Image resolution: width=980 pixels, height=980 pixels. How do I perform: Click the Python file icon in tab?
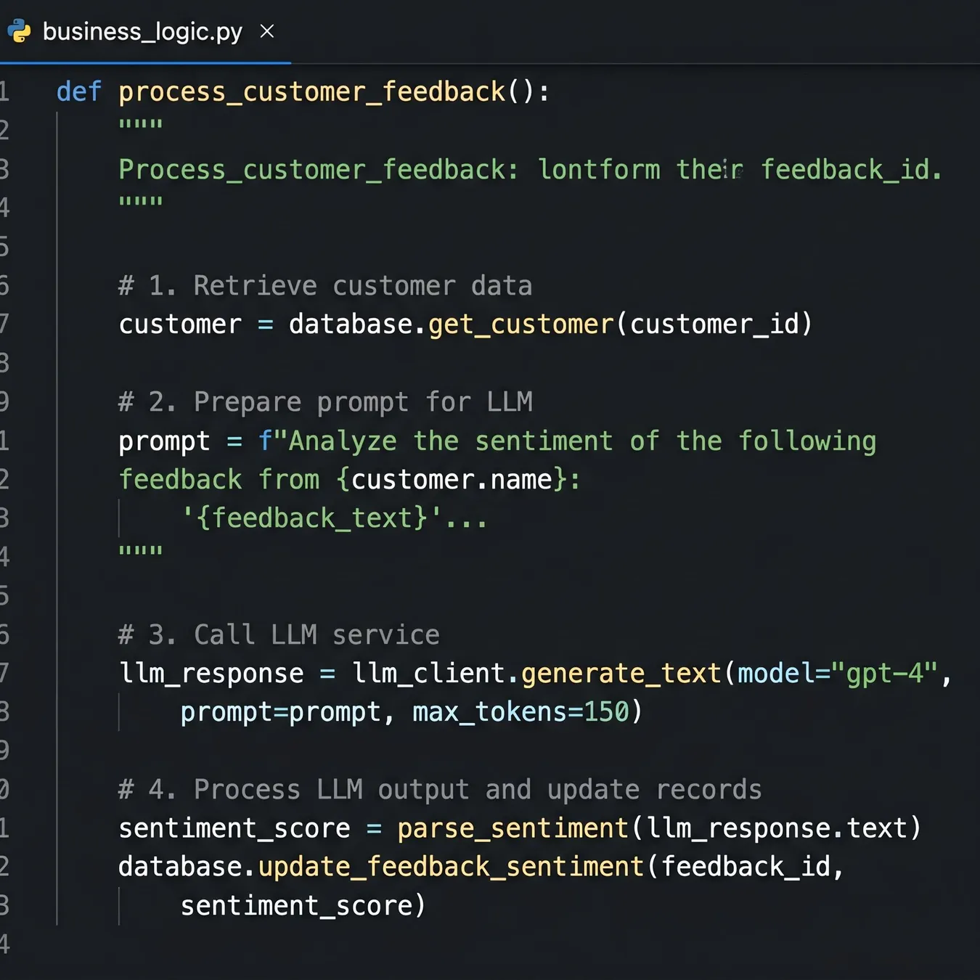(20, 31)
